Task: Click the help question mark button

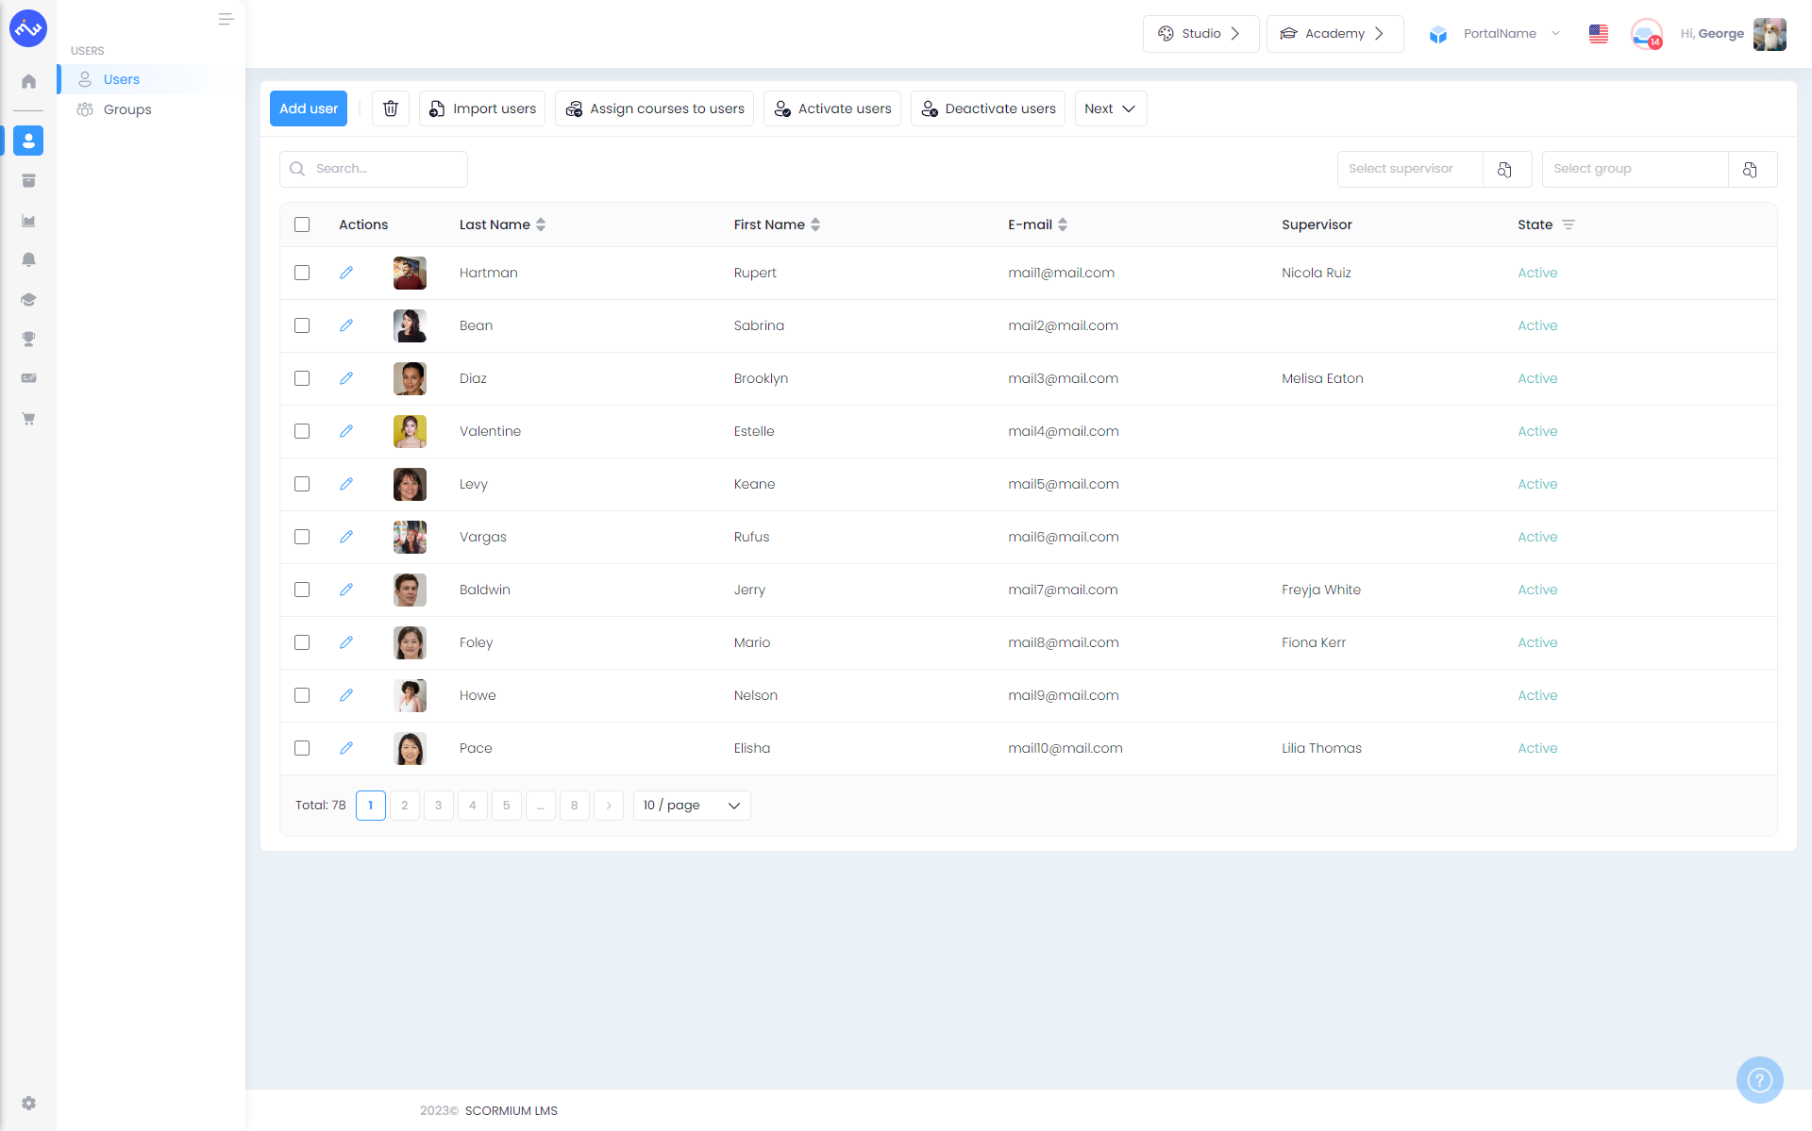Action: tap(1759, 1079)
